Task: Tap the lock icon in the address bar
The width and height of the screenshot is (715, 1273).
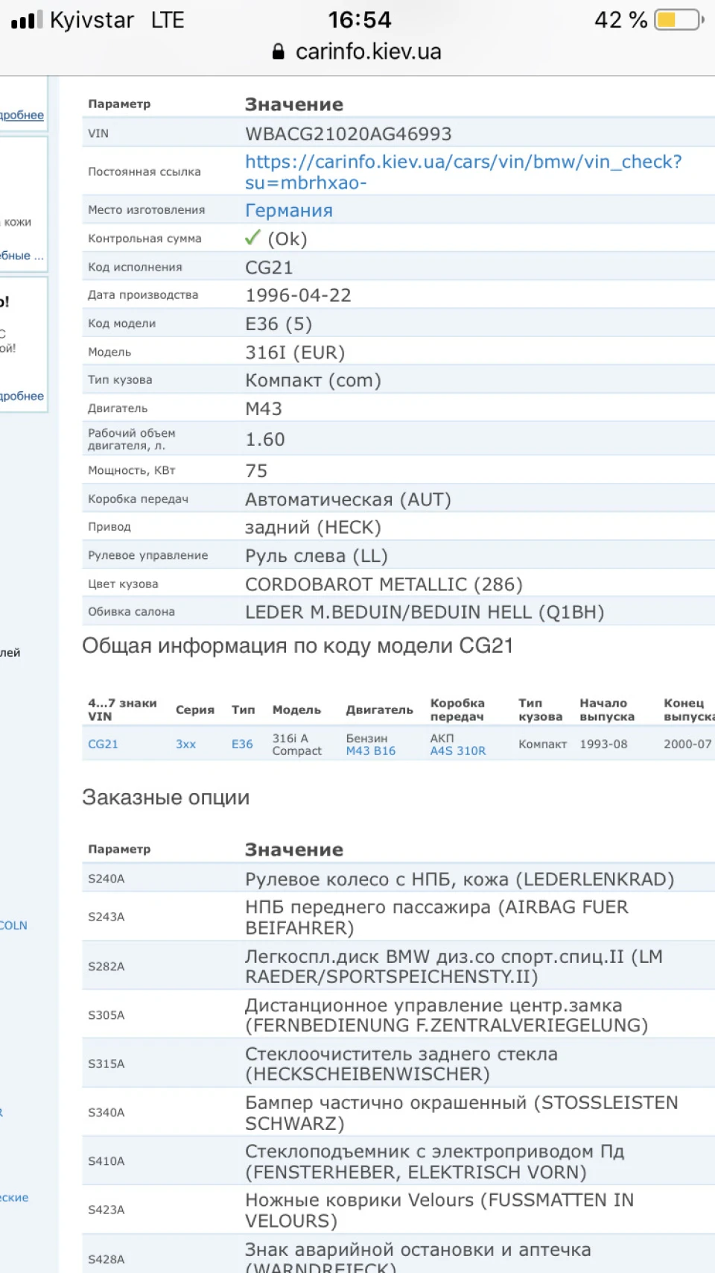Action: pyautogui.click(x=278, y=51)
